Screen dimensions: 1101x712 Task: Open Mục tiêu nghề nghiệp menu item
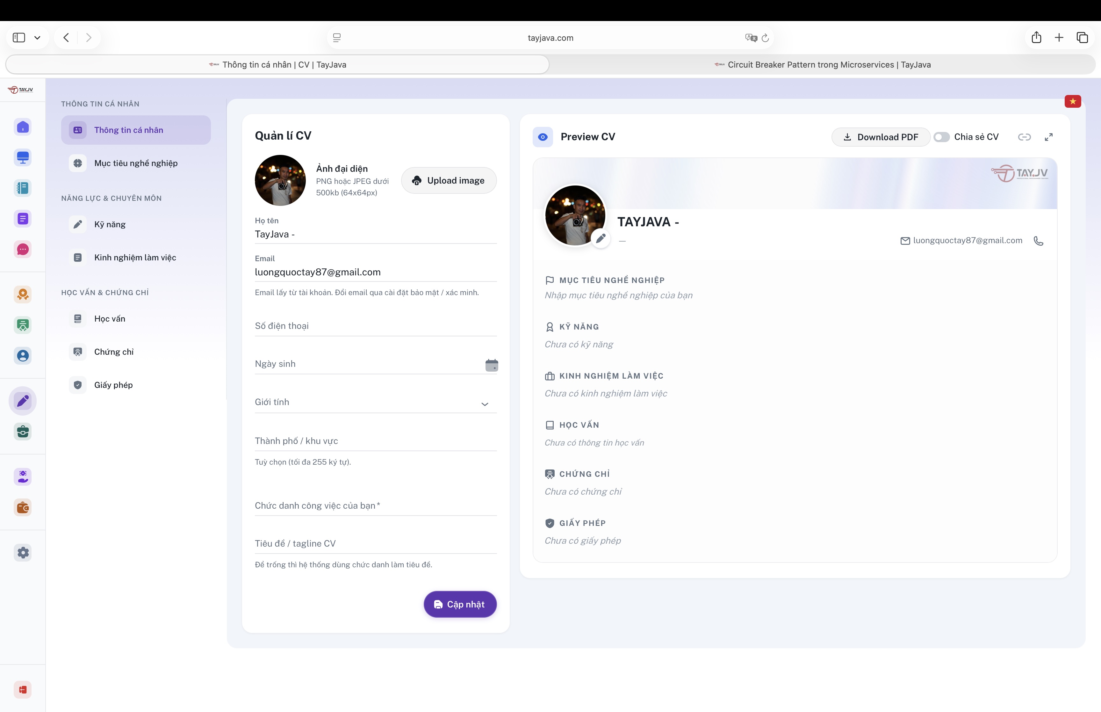[136, 163]
